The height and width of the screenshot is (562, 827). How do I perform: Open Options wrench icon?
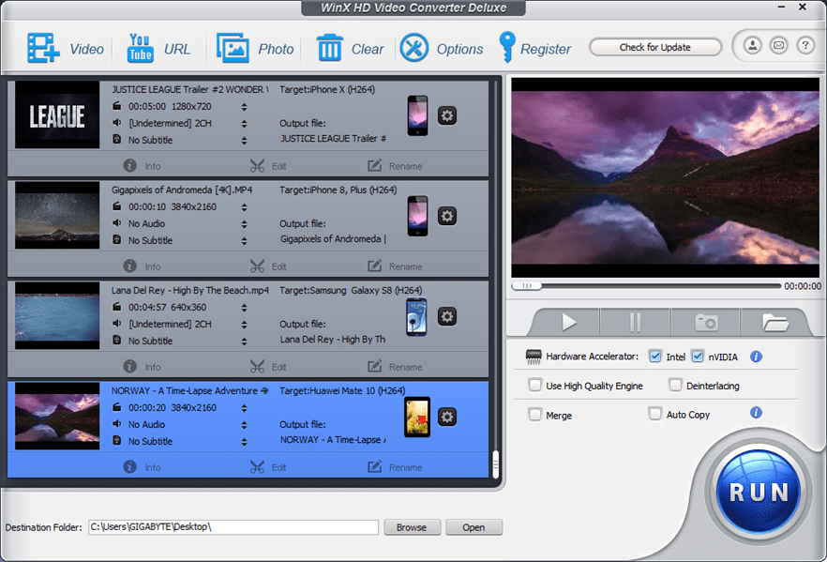[414, 48]
